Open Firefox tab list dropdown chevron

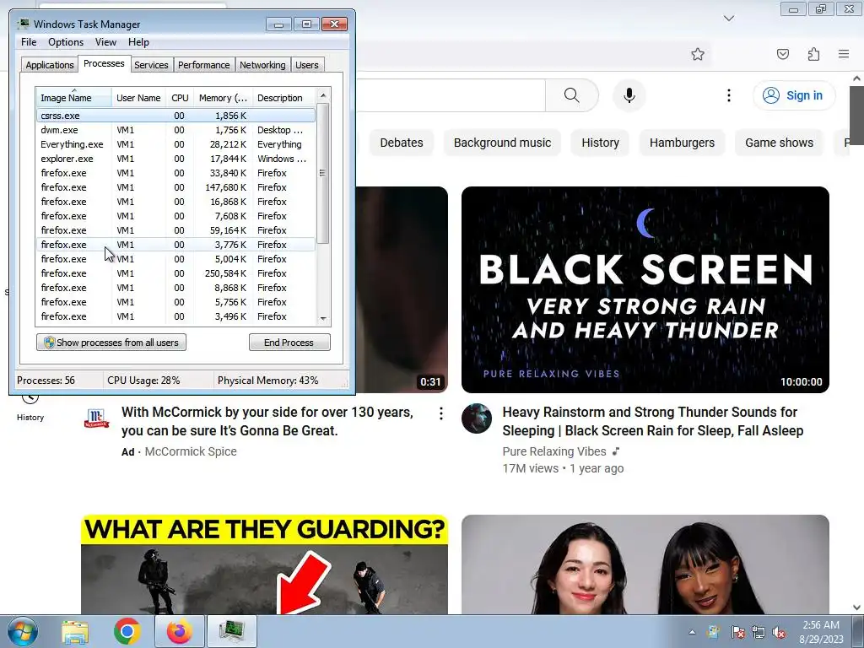click(x=728, y=19)
